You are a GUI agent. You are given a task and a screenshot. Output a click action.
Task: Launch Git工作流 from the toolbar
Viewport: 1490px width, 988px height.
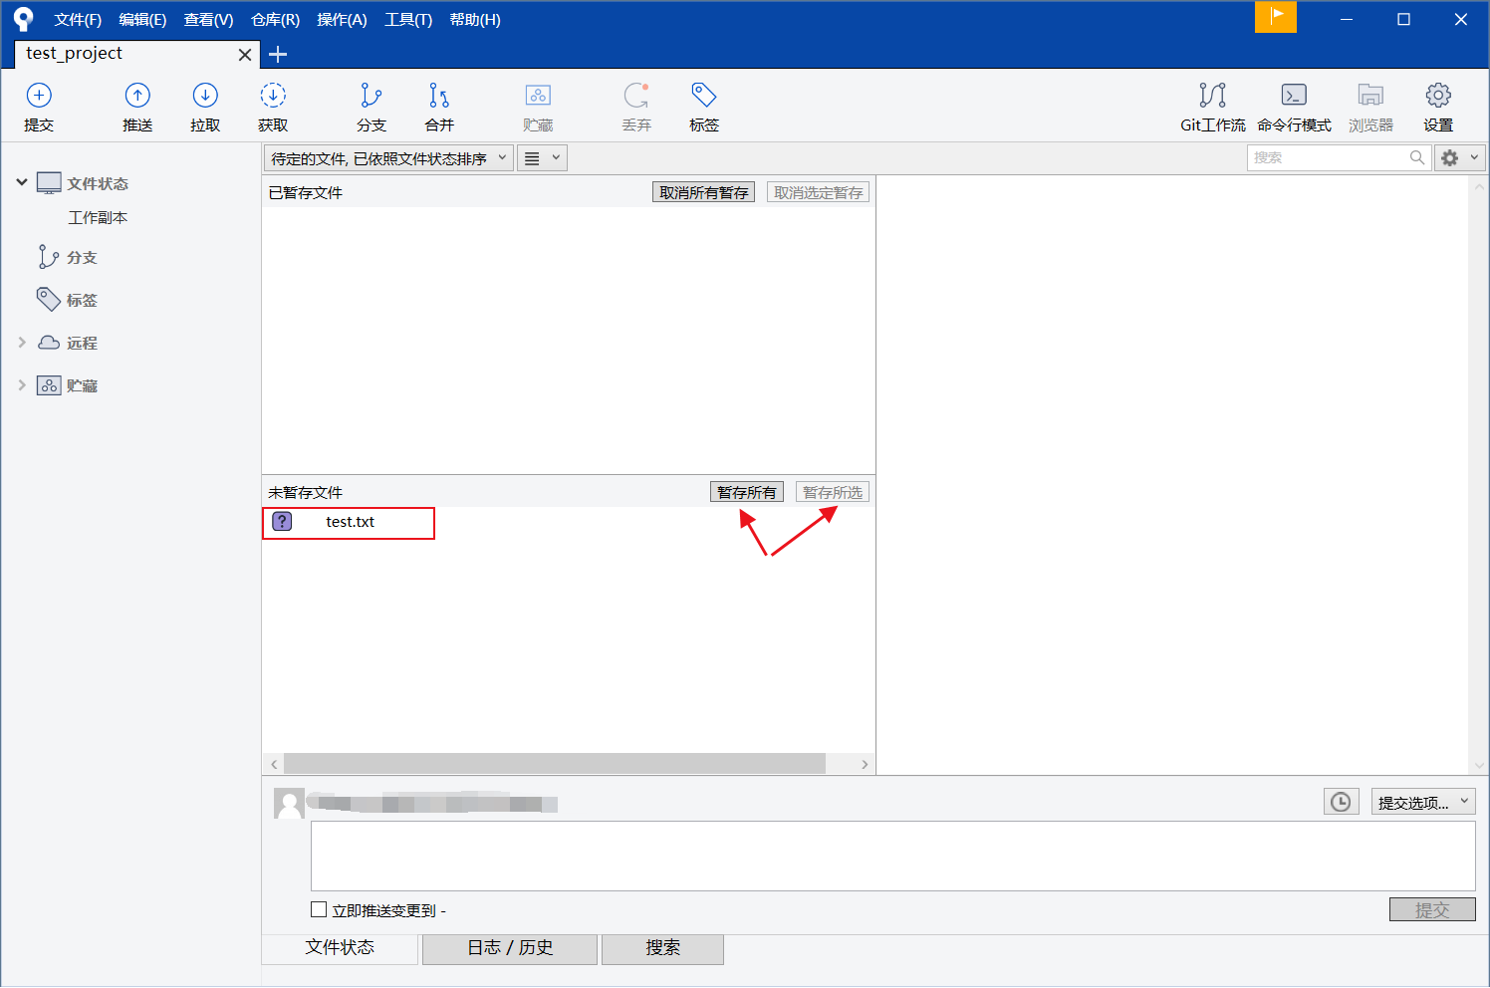tap(1212, 106)
